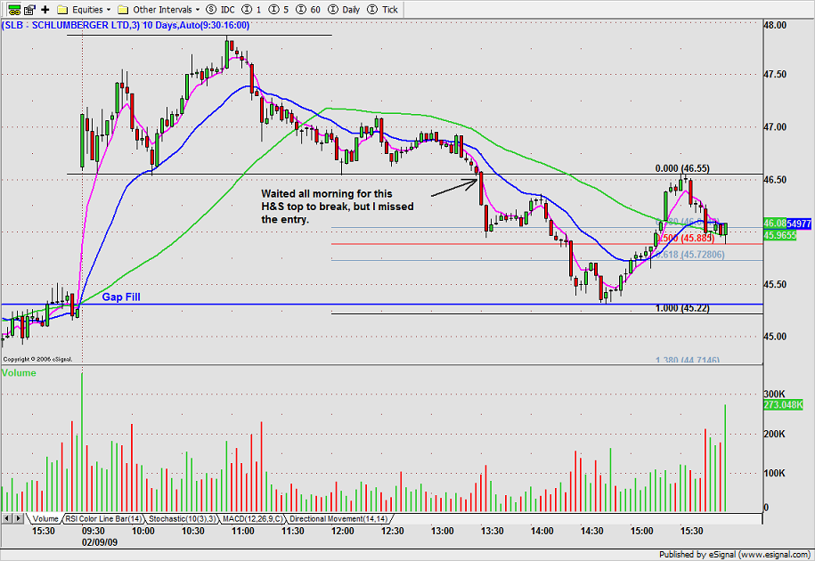Switch to the 1 minute interval
Viewport: 815px width, 561px height.
coord(252,9)
